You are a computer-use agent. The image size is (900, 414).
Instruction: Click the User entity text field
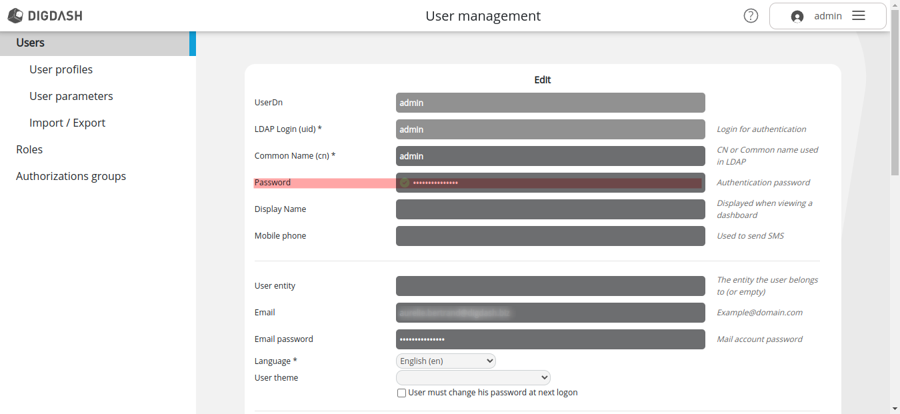click(x=550, y=286)
